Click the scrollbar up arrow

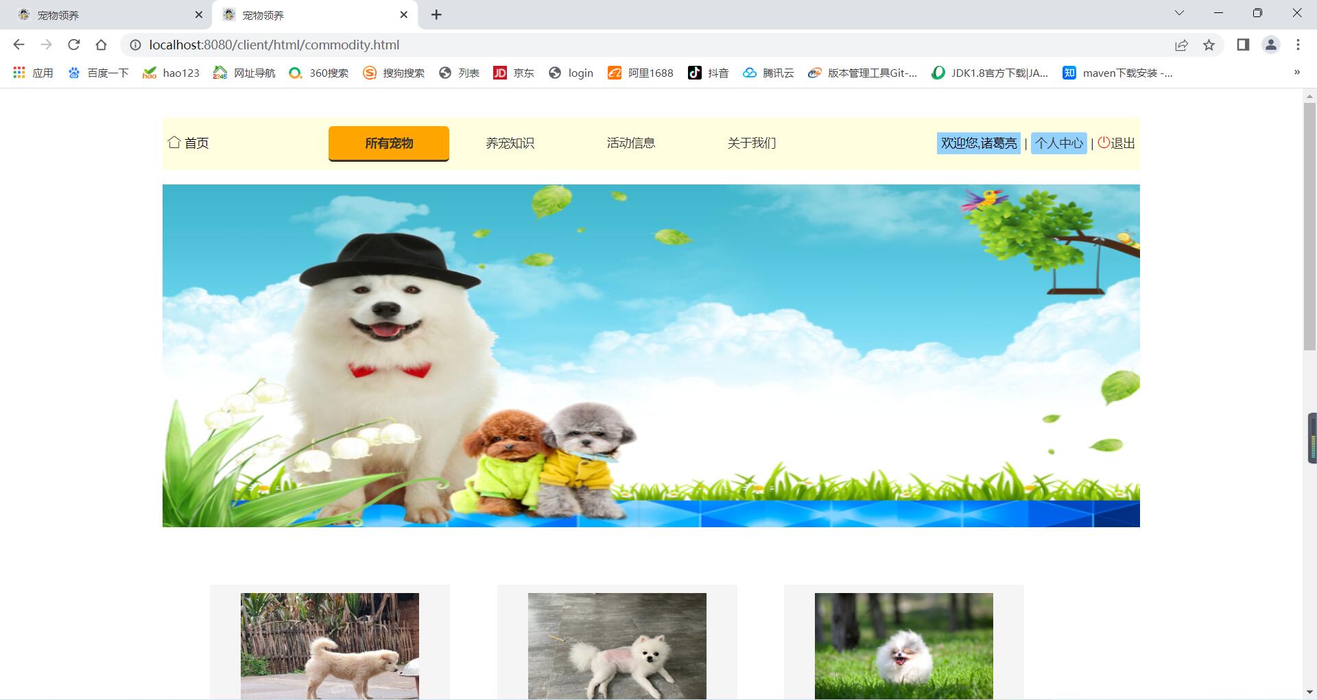[1309, 97]
